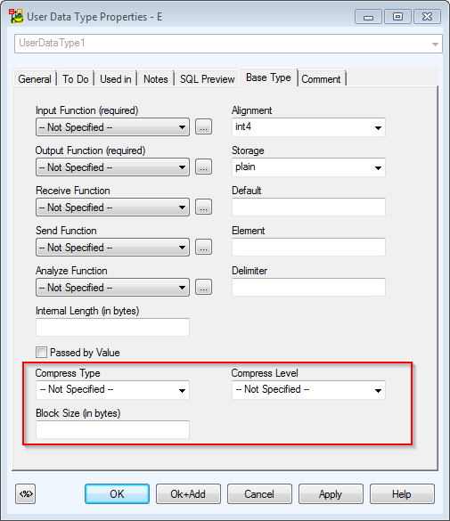
Task: Click the application icon in the title bar
Action: 16,16
